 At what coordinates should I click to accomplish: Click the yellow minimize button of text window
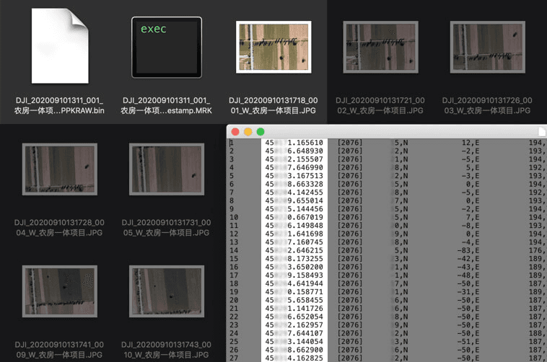(x=248, y=132)
